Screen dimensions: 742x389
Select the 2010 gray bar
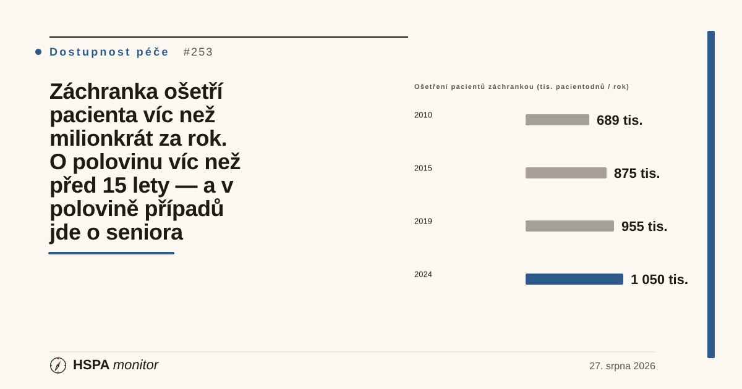pyautogui.click(x=557, y=120)
